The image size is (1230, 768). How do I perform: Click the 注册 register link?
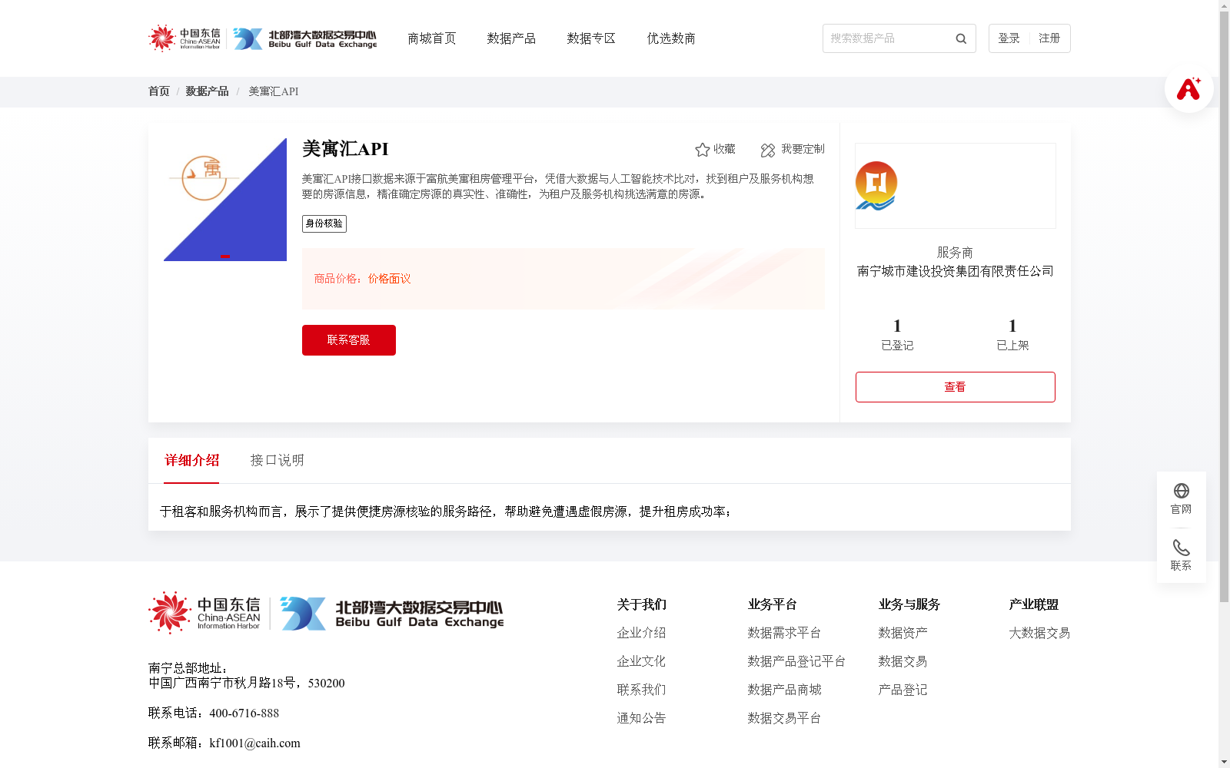point(1049,38)
